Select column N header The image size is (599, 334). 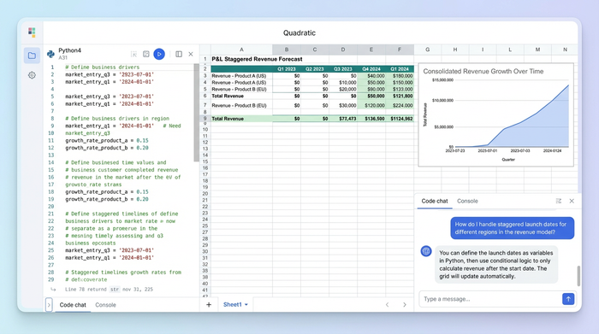click(565, 50)
